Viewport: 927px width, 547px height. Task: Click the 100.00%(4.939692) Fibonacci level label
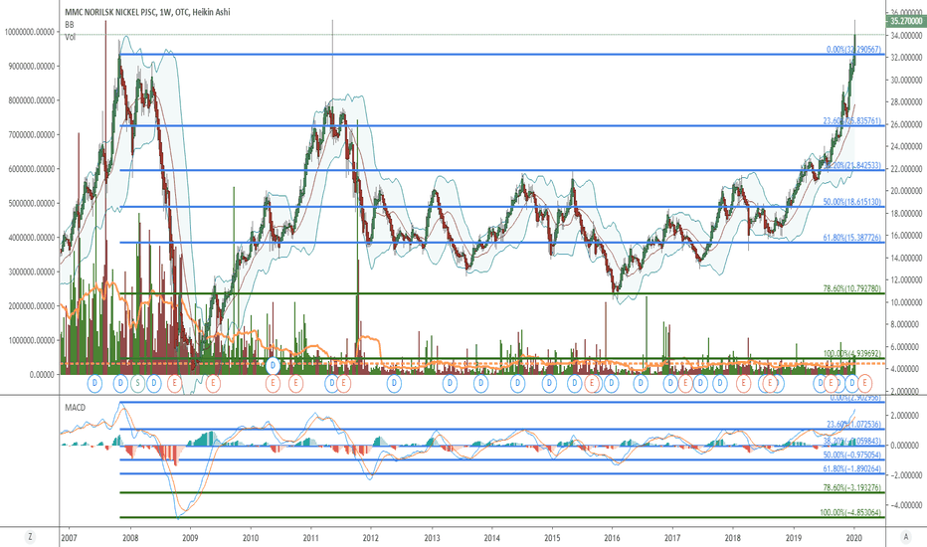pyautogui.click(x=850, y=354)
